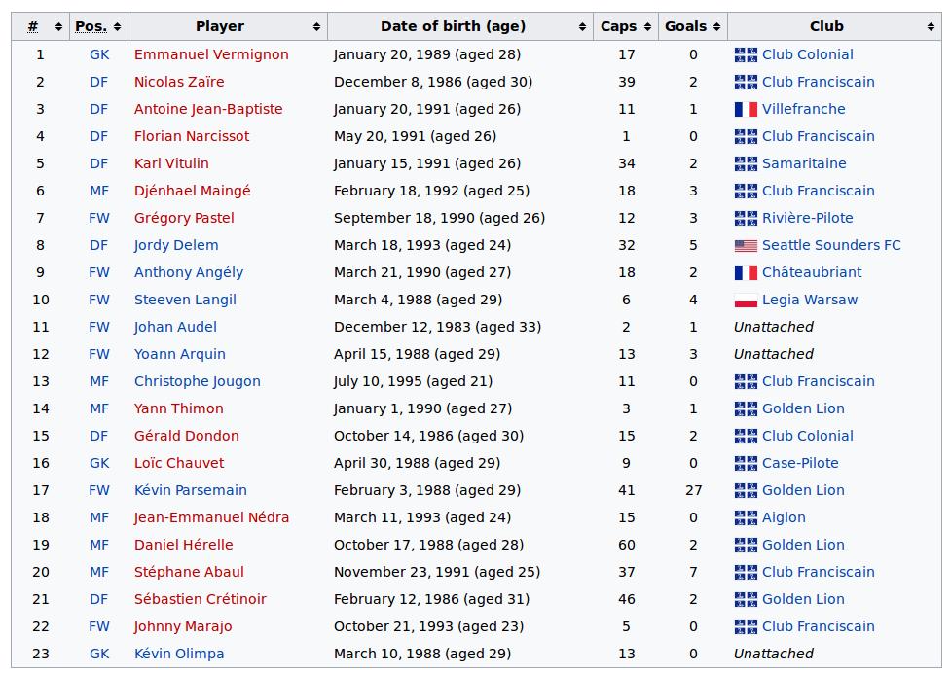
Task: Click the France flag icon beside Châteaubriant
Action: click(746, 272)
